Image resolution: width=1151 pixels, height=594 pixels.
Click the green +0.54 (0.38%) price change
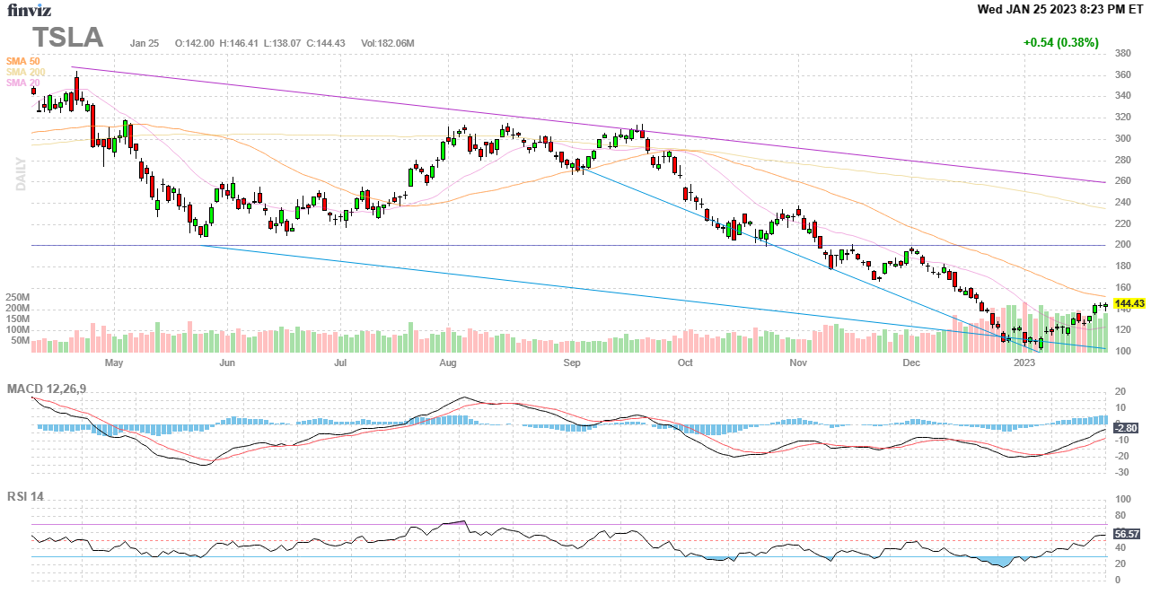[x=1060, y=42]
